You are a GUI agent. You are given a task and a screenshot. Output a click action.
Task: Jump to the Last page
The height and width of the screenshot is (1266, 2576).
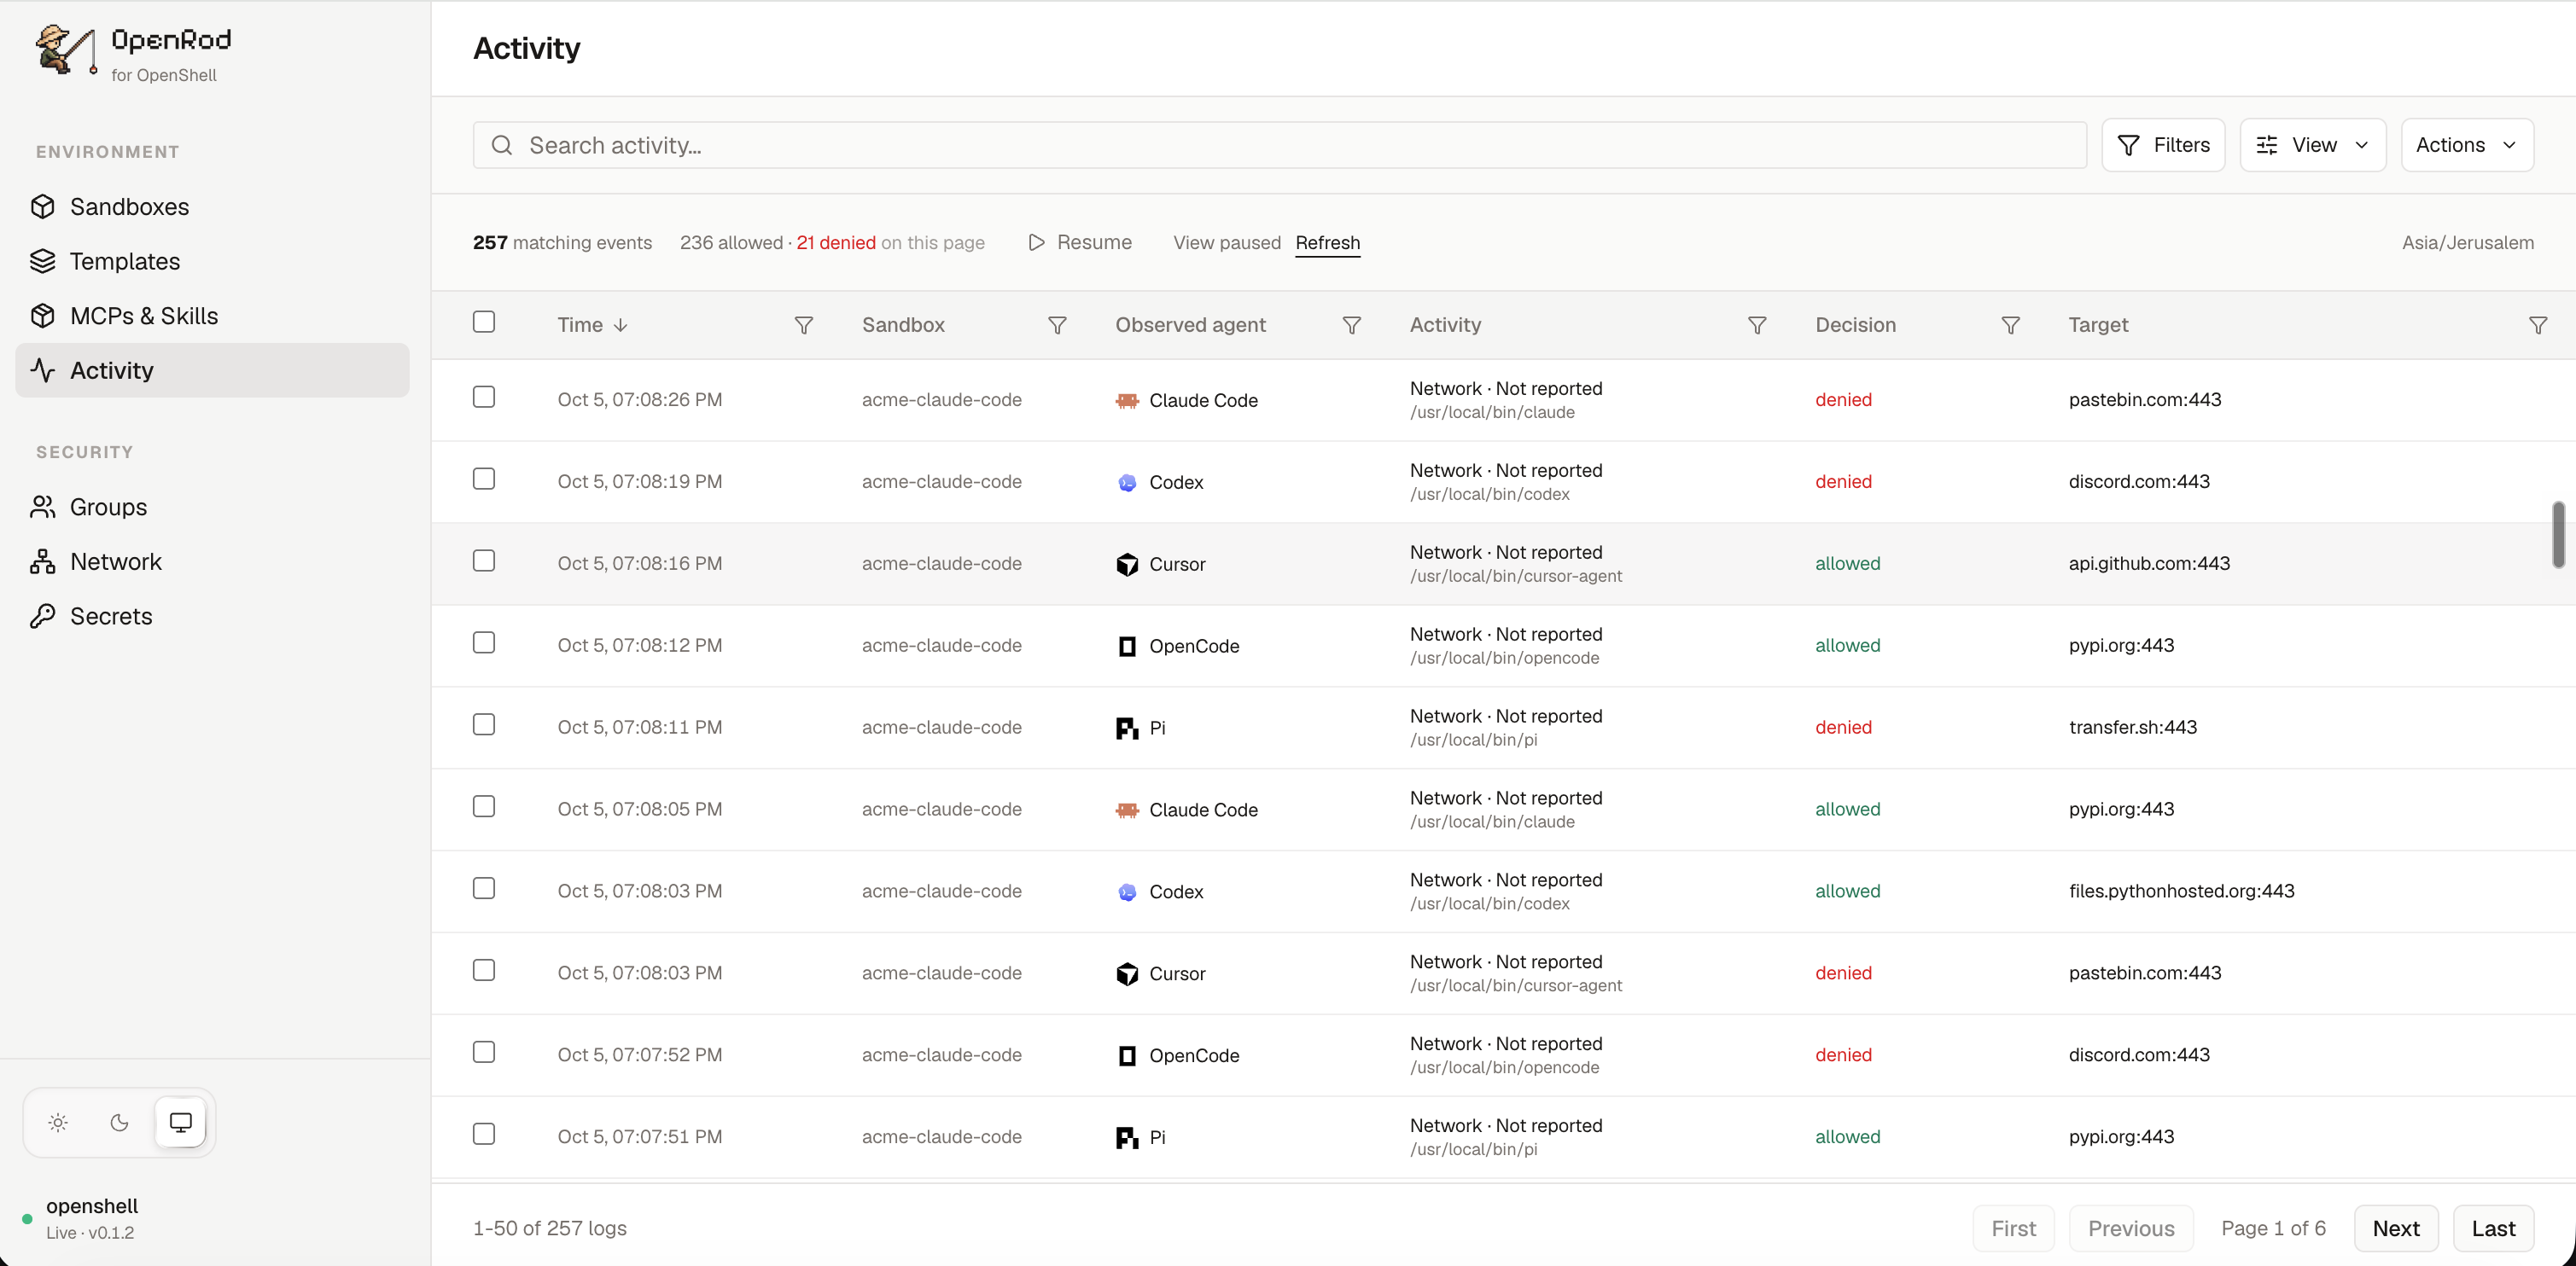tap(2493, 1228)
